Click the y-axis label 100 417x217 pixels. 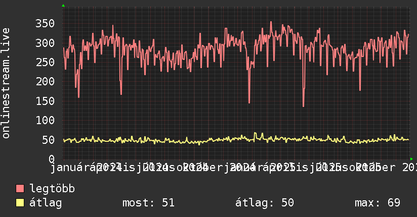[x=45, y=120]
